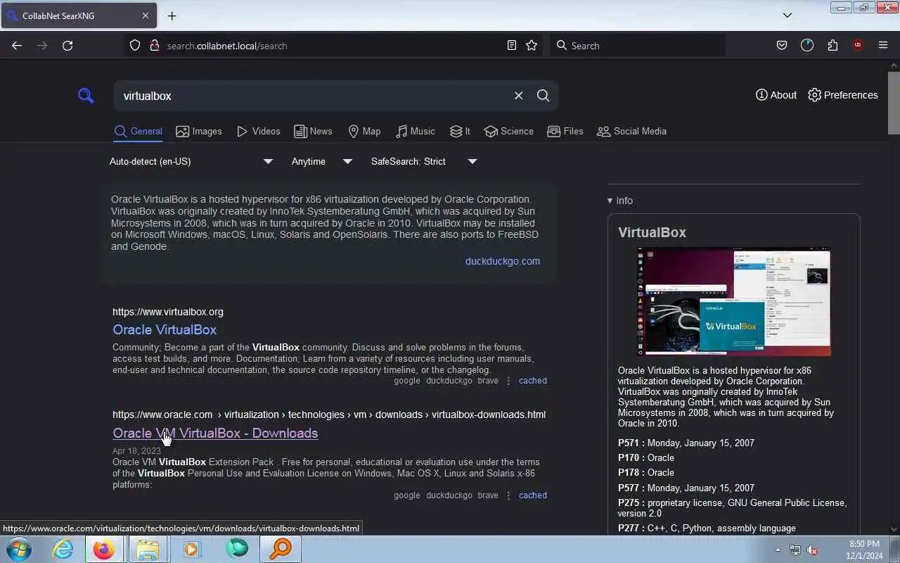Click the page vertical scrollbar thumb
900x563 pixels.
(894, 101)
